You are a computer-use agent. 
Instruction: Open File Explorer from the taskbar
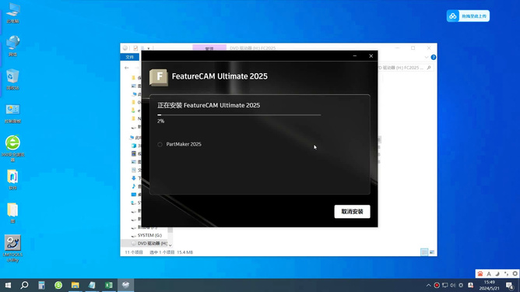[76, 285]
